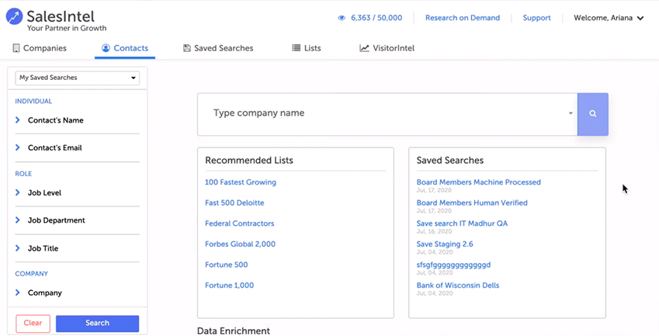Open the Federal Contractors list
The image size is (659, 336).
tap(240, 223)
